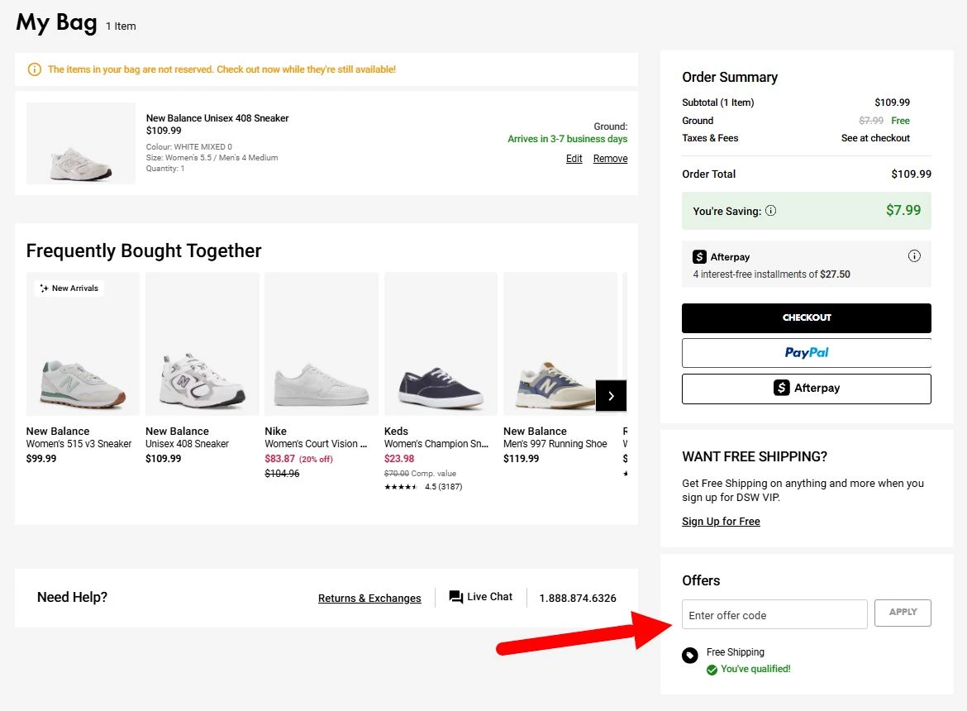The image size is (967, 711).
Task: Click the Live Chat speech bubble icon
Action: tap(455, 597)
